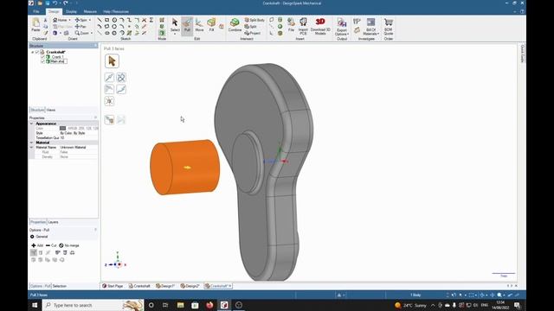Viewport: 554px width, 311px height.
Task: Select the Cut option in Pull options
Action: pos(51,245)
